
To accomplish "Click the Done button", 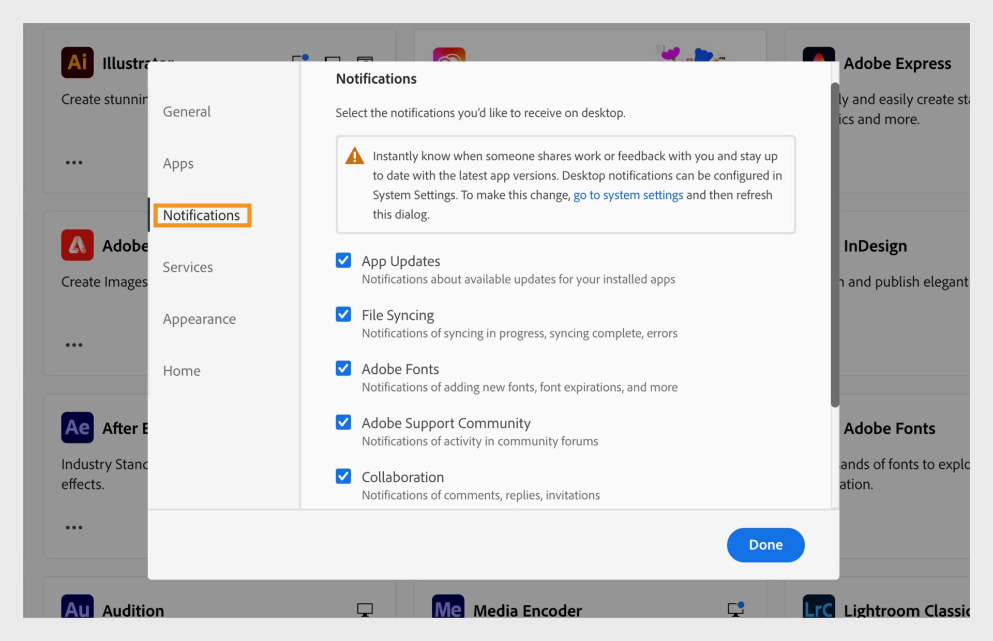I will tap(765, 545).
